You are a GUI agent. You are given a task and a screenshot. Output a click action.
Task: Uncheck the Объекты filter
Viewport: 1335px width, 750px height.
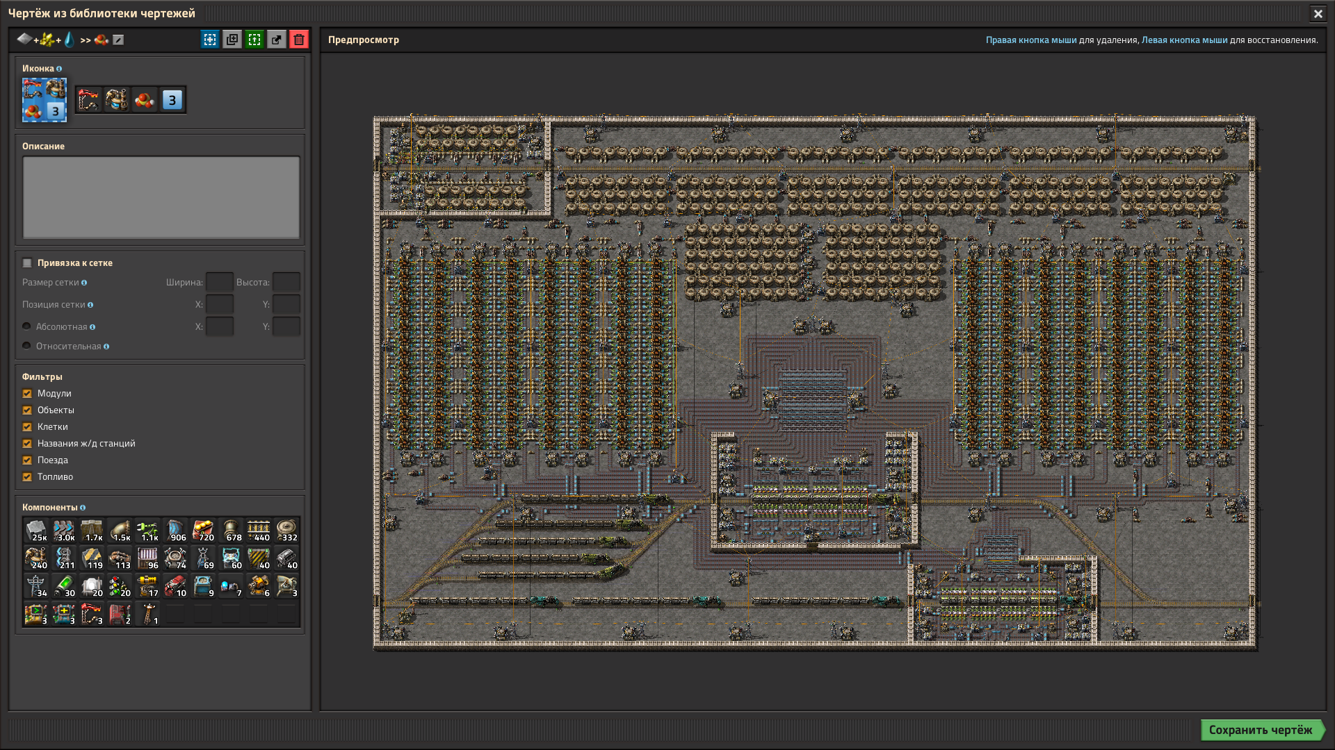point(27,410)
